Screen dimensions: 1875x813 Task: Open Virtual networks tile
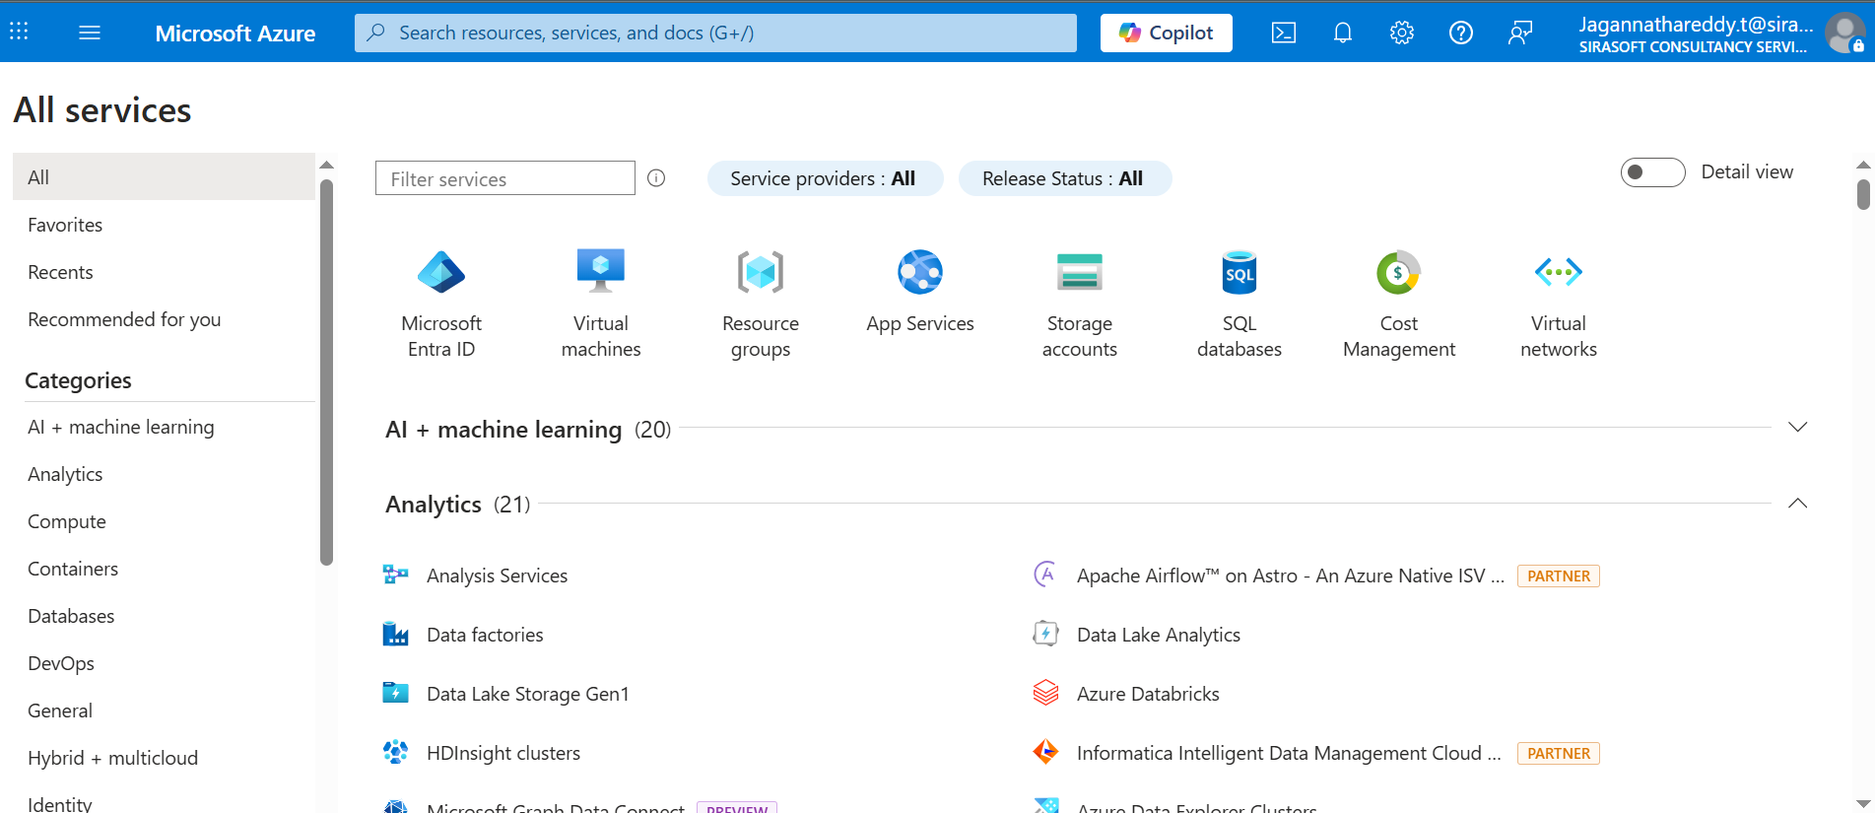[x=1559, y=304]
